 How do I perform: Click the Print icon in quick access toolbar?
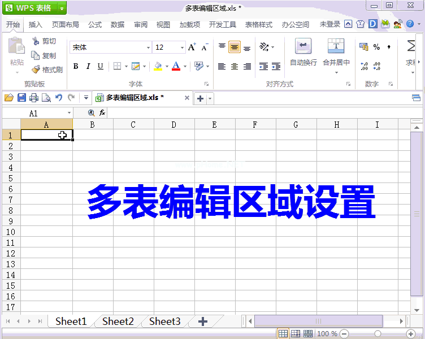point(34,98)
